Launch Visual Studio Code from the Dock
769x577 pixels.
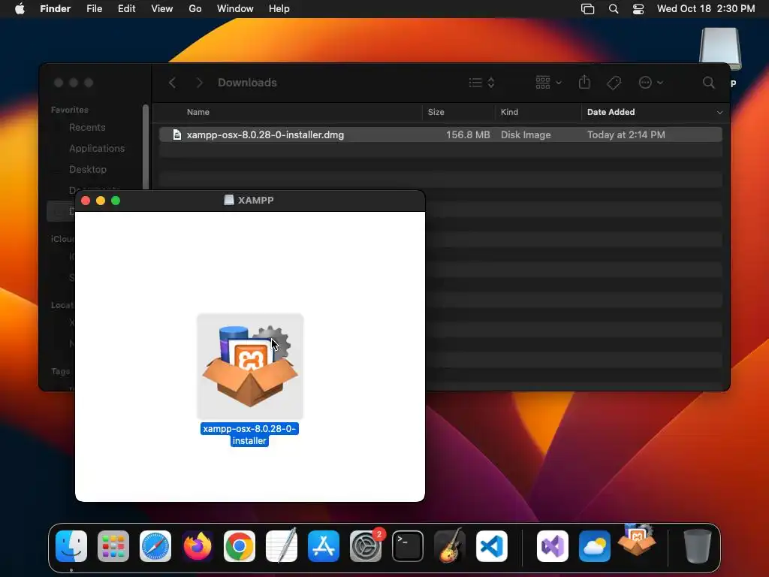point(492,546)
